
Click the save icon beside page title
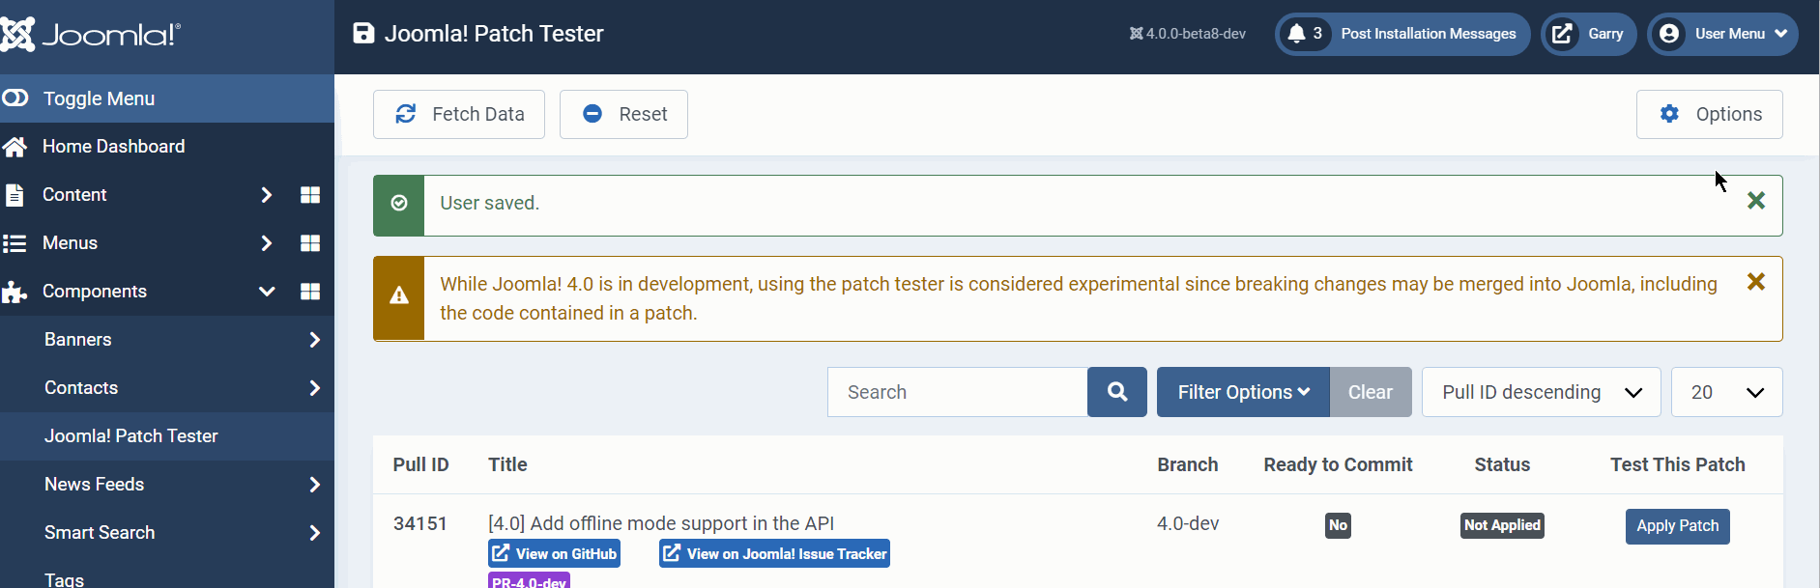[x=363, y=34]
